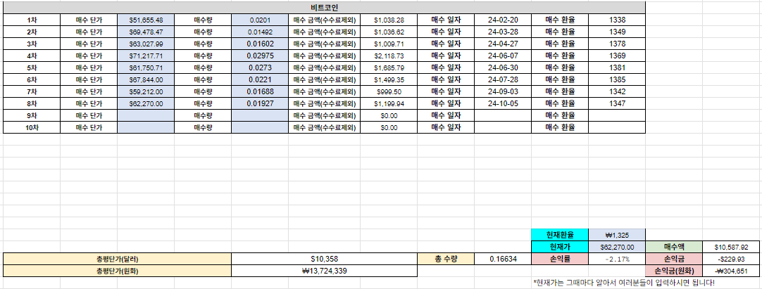Select exchange rate cell 1347

coord(617,103)
